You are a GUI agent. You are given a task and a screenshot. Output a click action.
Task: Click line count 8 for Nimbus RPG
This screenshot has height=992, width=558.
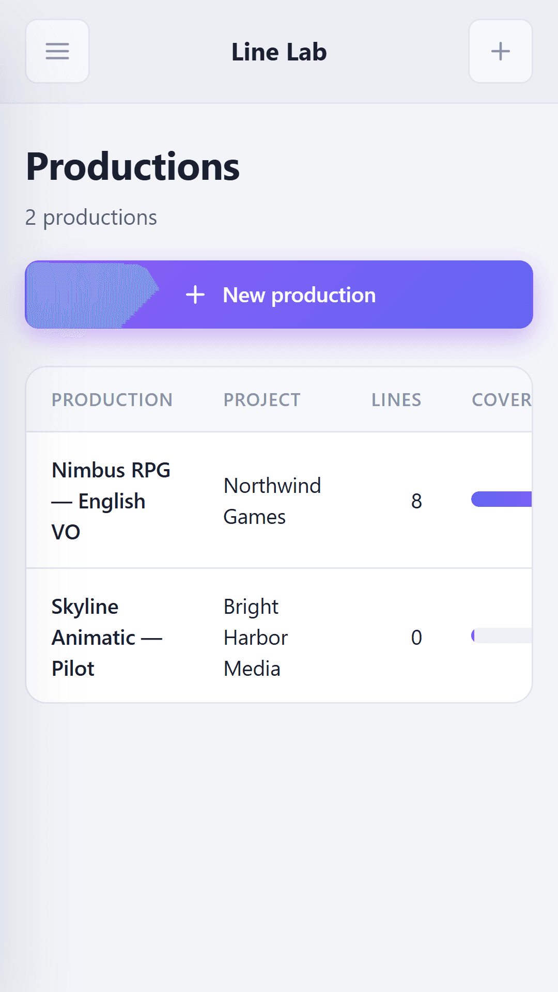(x=416, y=501)
